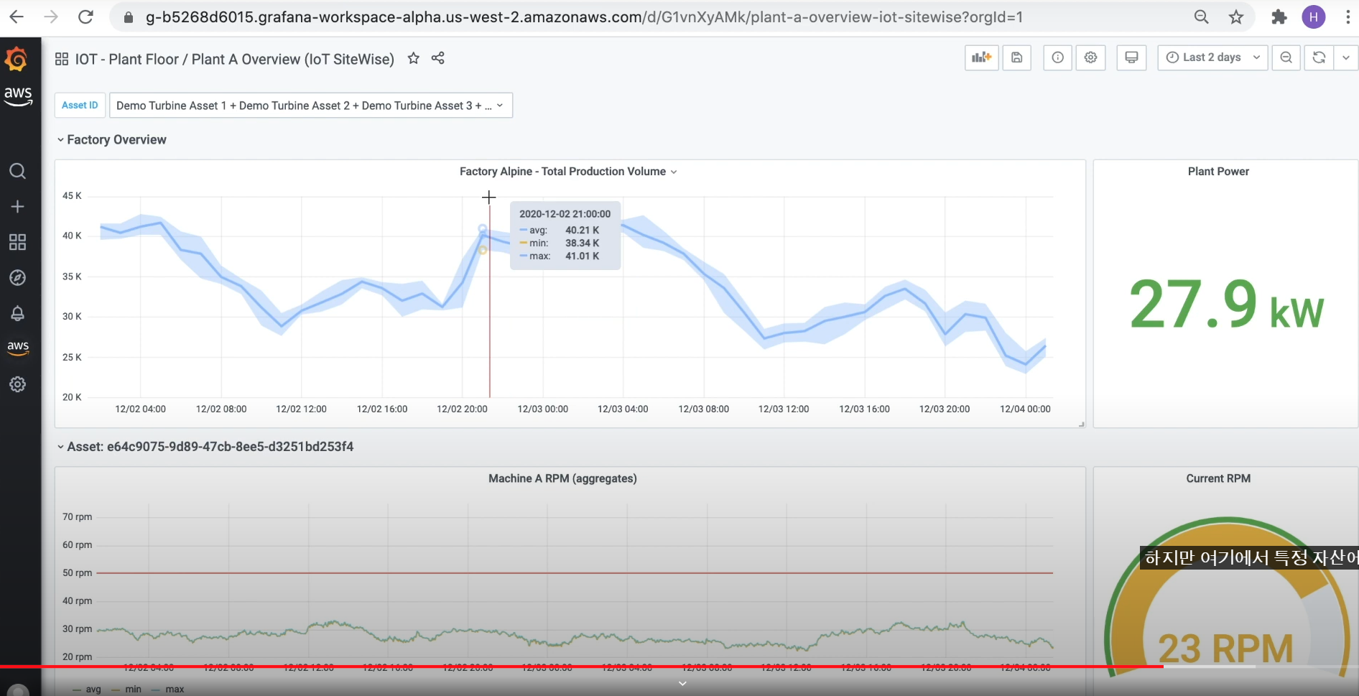The height and width of the screenshot is (696, 1359).
Task: Click the IOT - Plant Floor breadcrumb
Action: coord(126,60)
